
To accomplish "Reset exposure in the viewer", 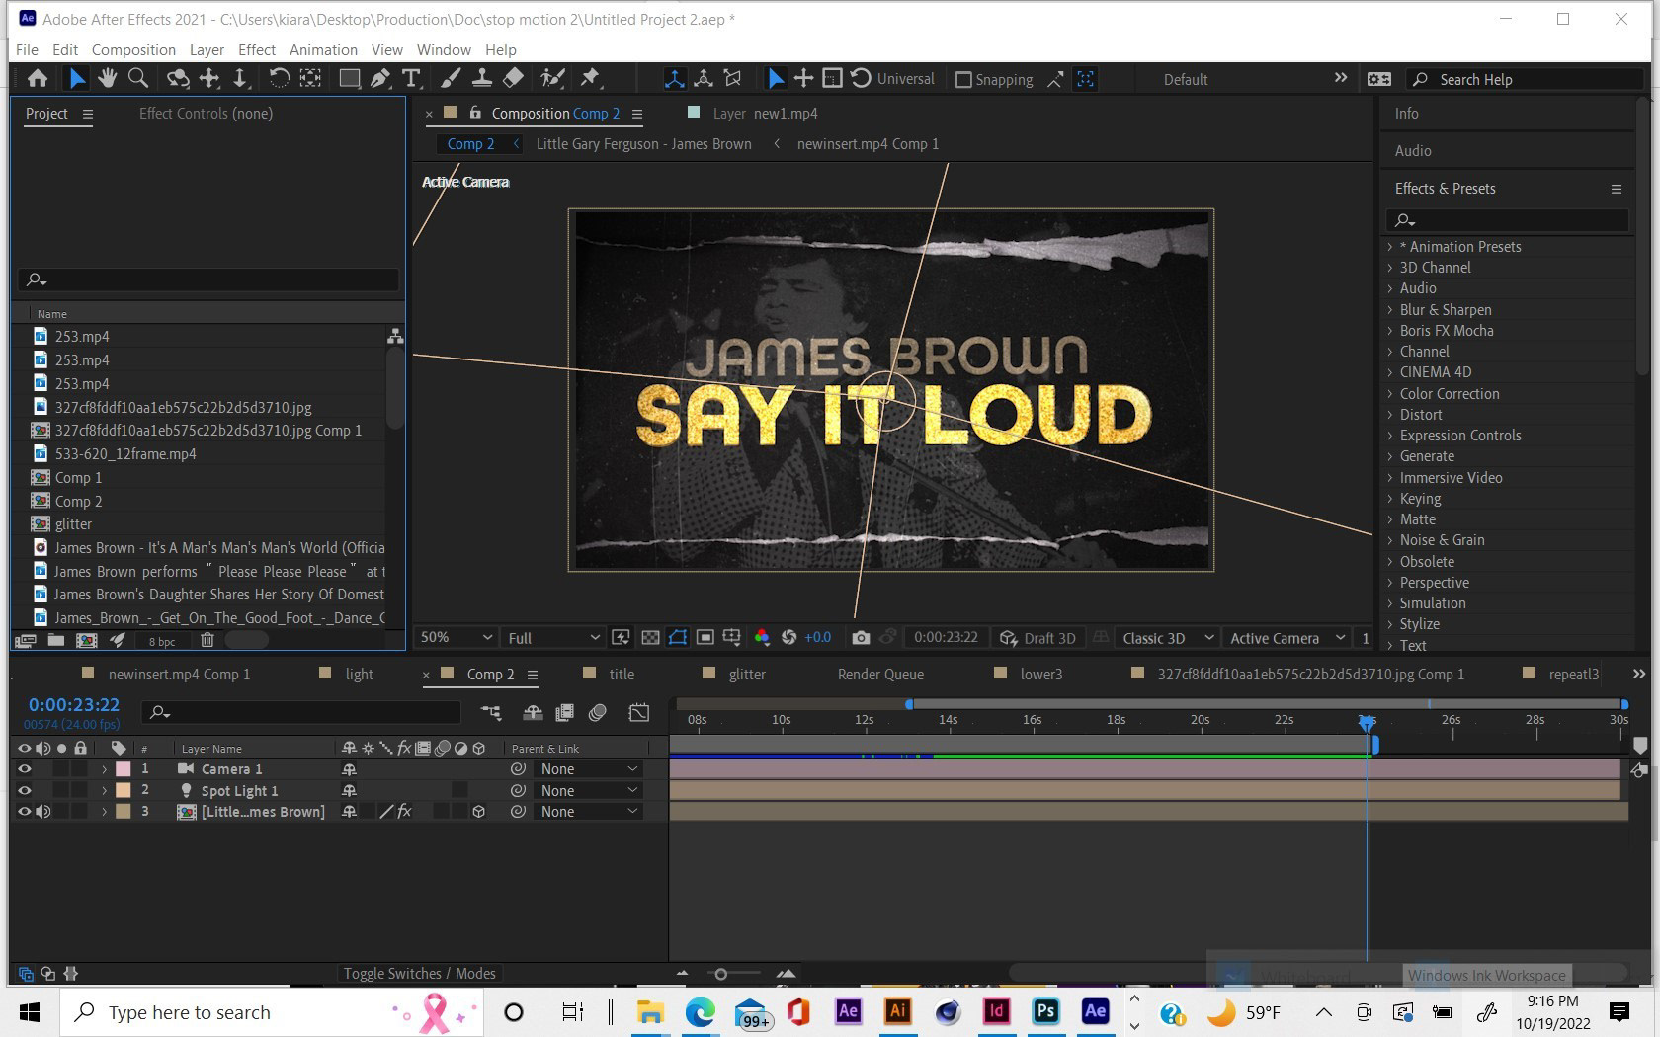I will pyautogui.click(x=788, y=638).
